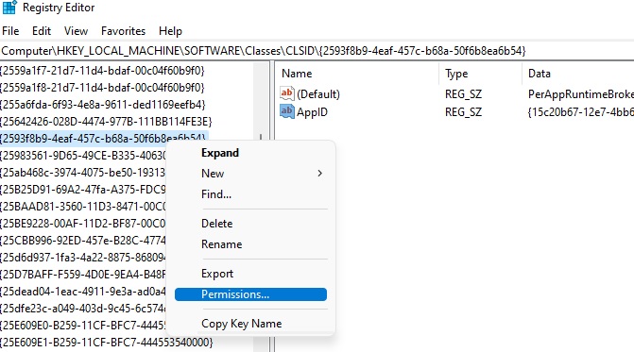Choose Rename in the context menu
The width and height of the screenshot is (634, 352).
pos(222,244)
